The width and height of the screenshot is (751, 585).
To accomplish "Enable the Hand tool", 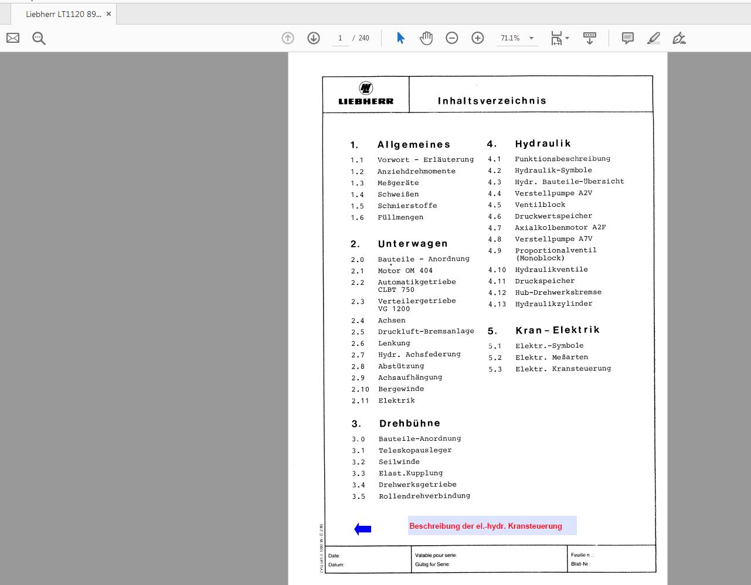I will click(x=426, y=38).
